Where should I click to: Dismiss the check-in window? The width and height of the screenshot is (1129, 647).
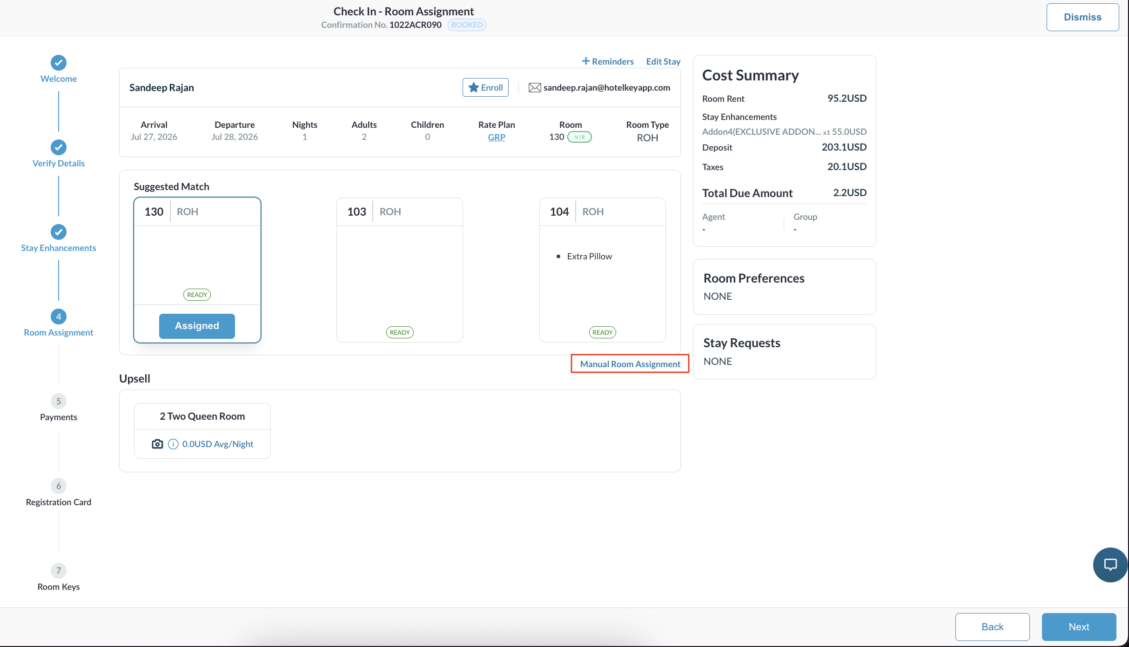(x=1082, y=17)
